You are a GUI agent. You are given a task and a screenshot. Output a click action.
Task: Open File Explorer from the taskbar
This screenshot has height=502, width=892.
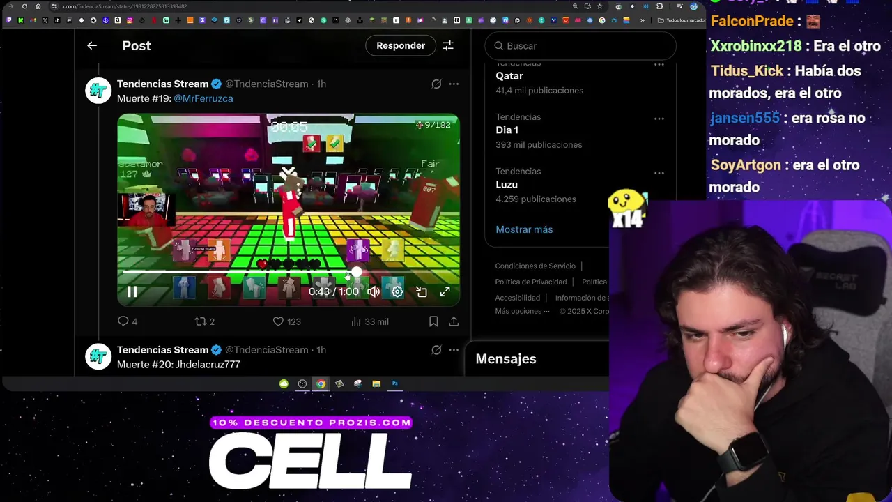click(376, 383)
